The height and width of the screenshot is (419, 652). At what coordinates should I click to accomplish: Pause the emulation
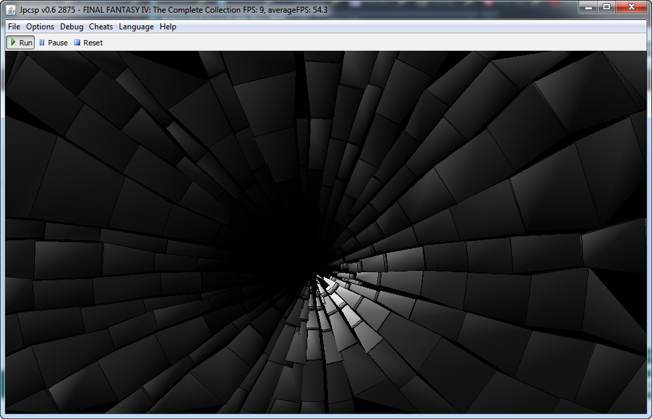pos(53,42)
